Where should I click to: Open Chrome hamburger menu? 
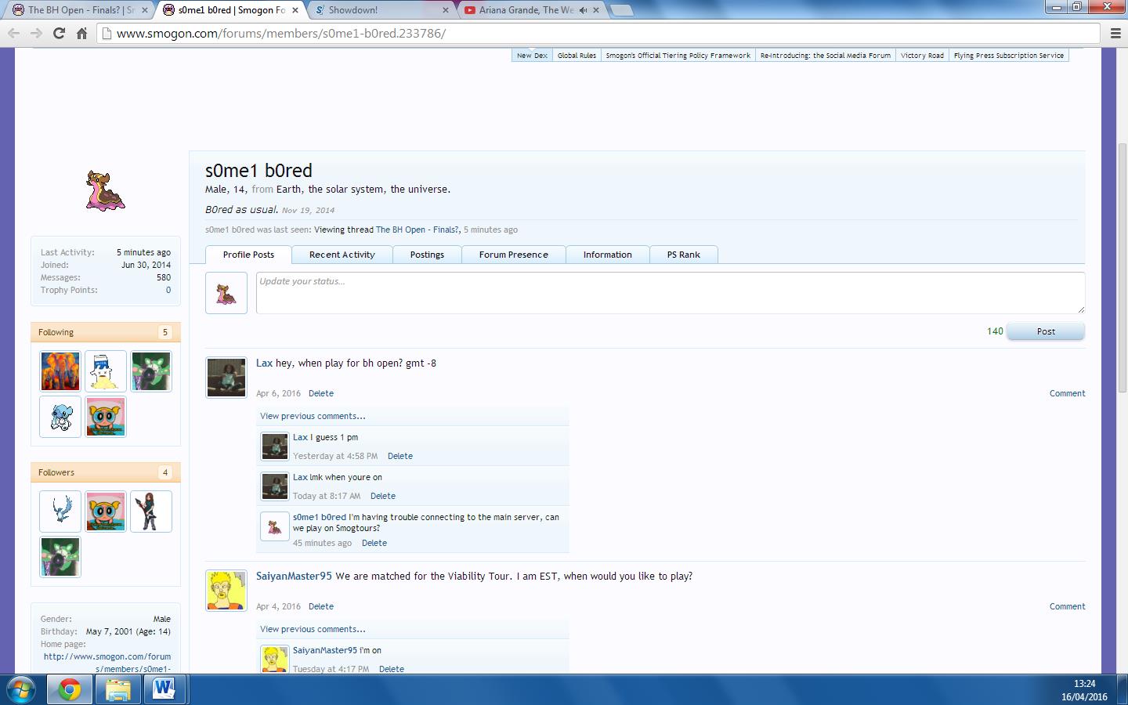pyautogui.click(x=1116, y=33)
